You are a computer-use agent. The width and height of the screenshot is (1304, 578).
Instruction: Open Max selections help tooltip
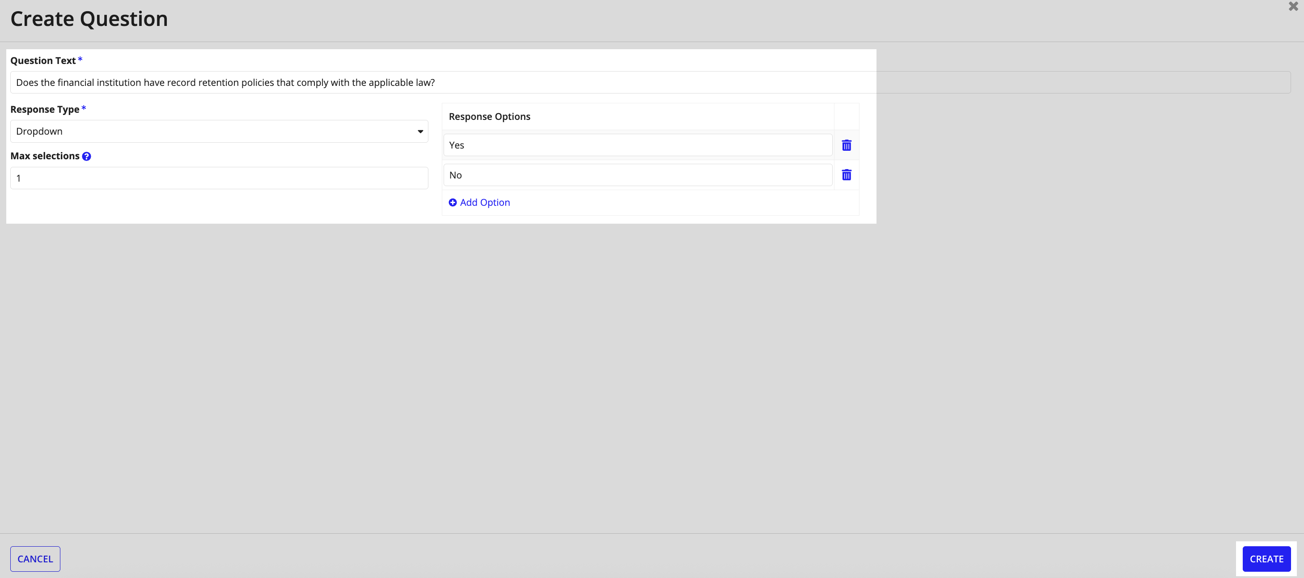click(x=87, y=156)
